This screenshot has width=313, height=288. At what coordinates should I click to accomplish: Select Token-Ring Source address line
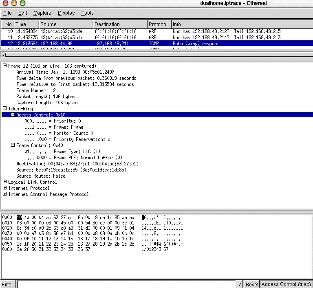click(x=71, y=170)
